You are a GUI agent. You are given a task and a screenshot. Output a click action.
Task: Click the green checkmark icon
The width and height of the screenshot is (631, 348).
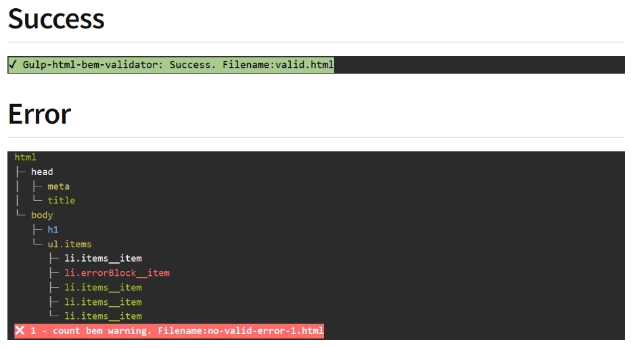(x=13, y=64)
